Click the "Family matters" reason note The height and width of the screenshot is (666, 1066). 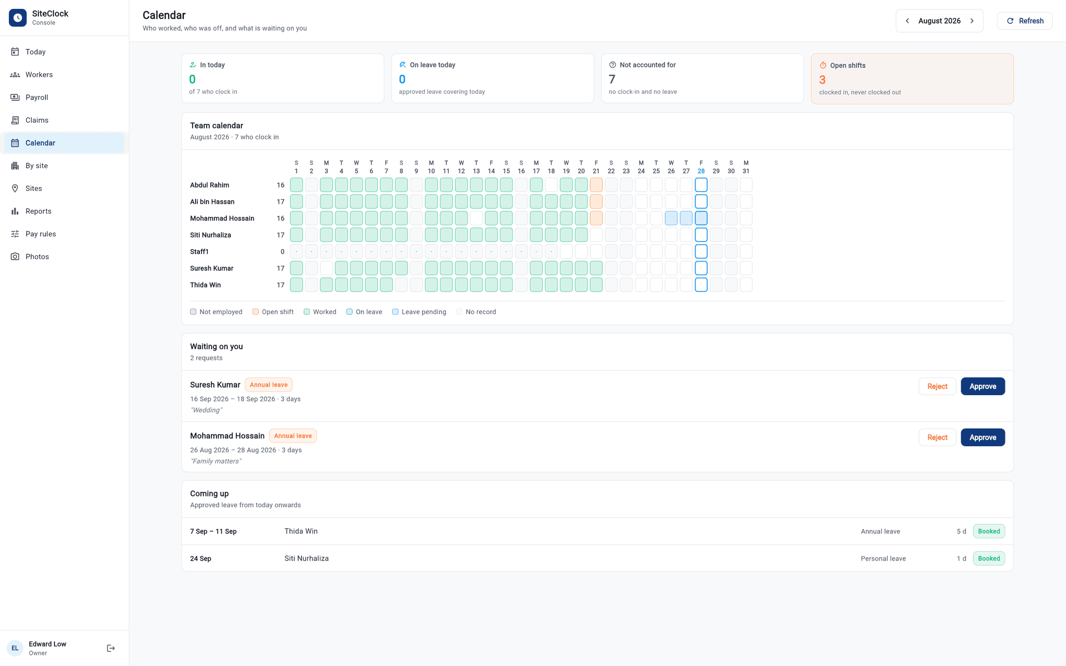tap(215, 461)
